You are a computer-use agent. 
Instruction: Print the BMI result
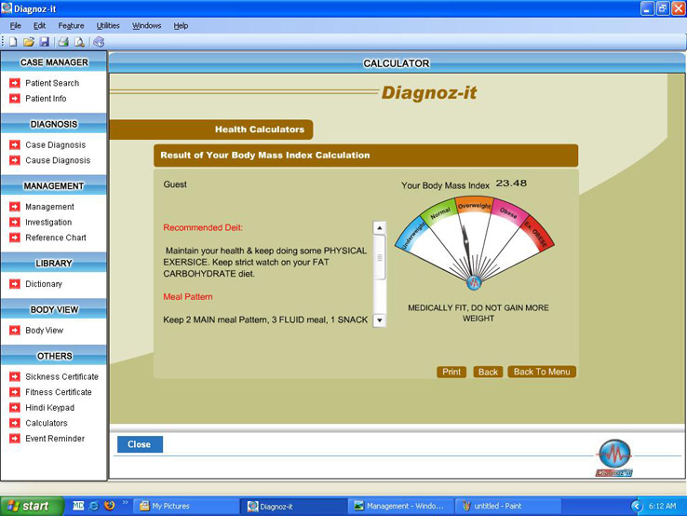pyautogui.click(x=451, y=372)
